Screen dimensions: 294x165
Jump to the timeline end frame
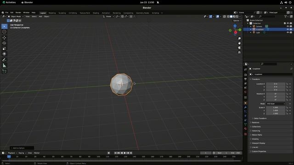(x=131, y=153)
